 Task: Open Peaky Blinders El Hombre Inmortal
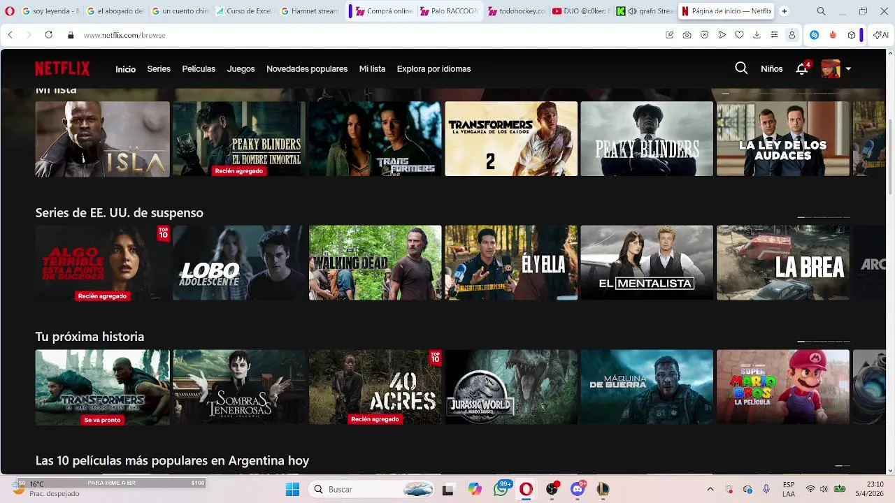239,139
